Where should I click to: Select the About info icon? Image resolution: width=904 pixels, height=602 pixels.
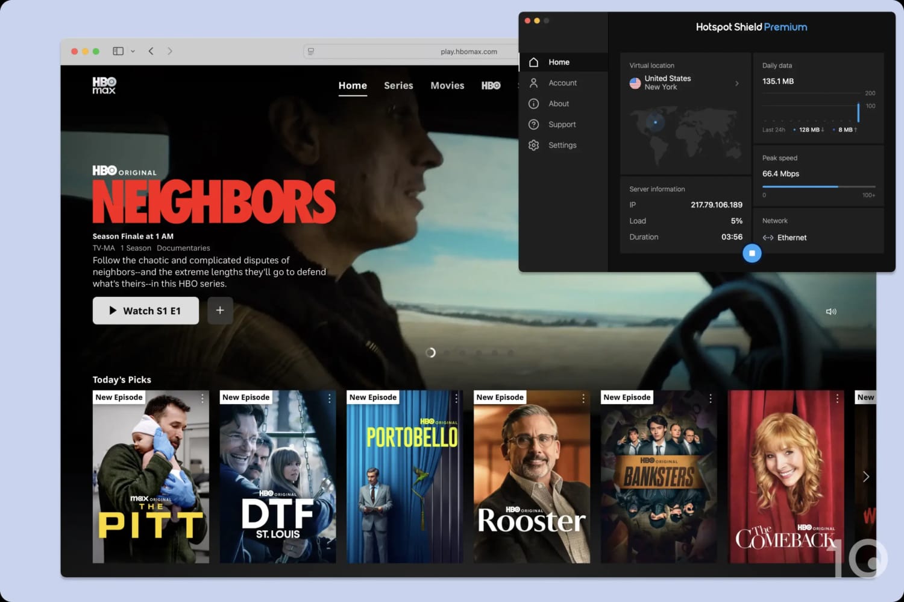pos(533,103)
